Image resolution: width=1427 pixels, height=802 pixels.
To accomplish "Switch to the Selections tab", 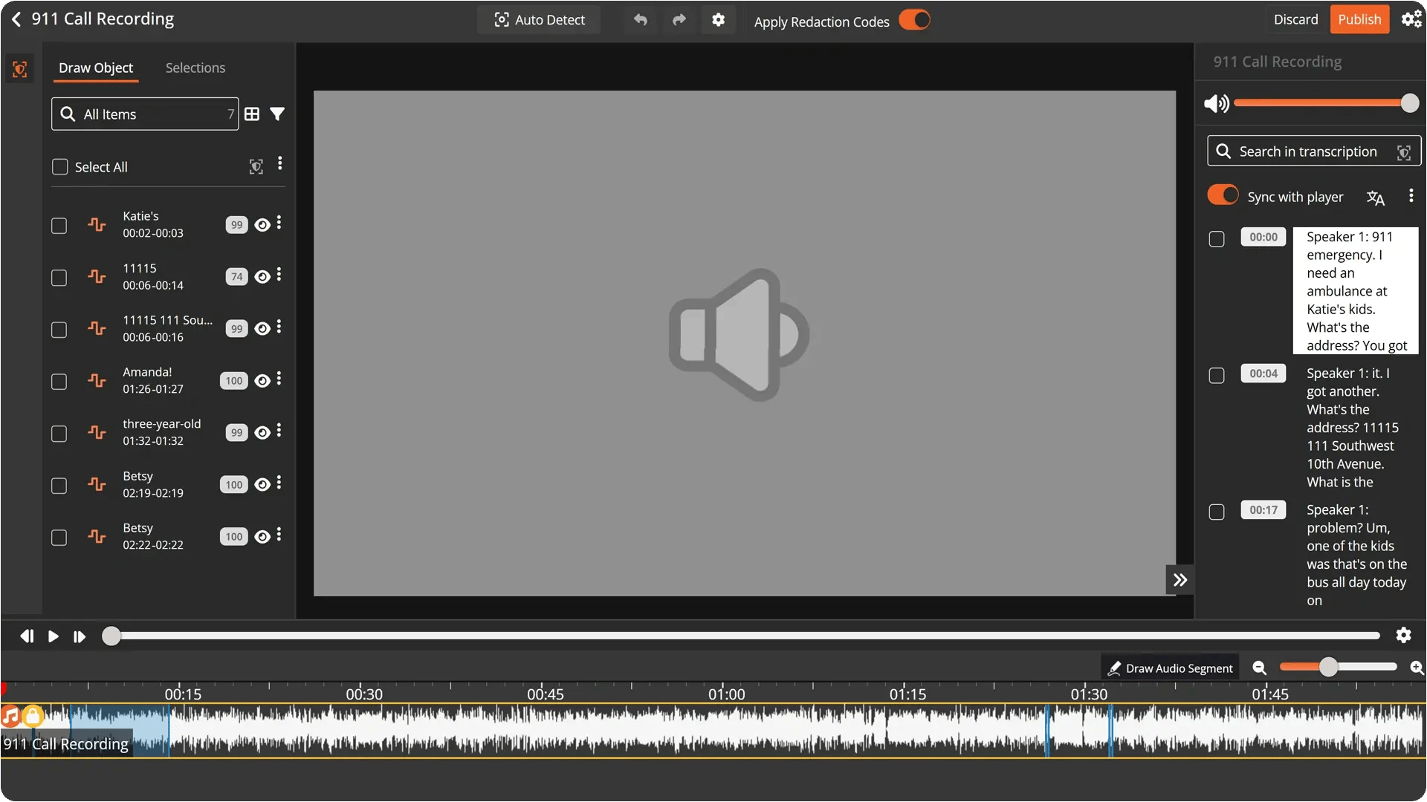I will [x=195, y=68].
